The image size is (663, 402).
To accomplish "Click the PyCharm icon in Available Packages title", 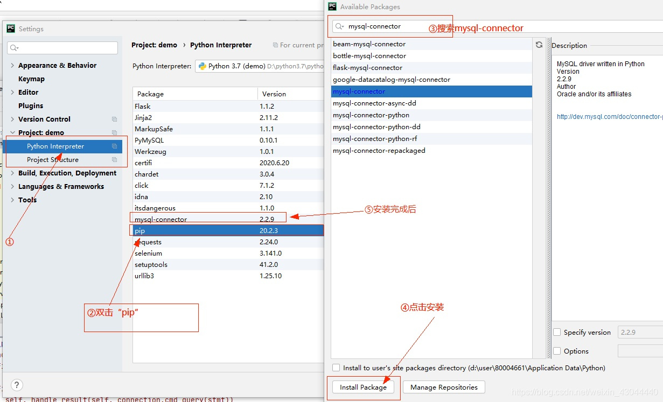I will point(332,6).
